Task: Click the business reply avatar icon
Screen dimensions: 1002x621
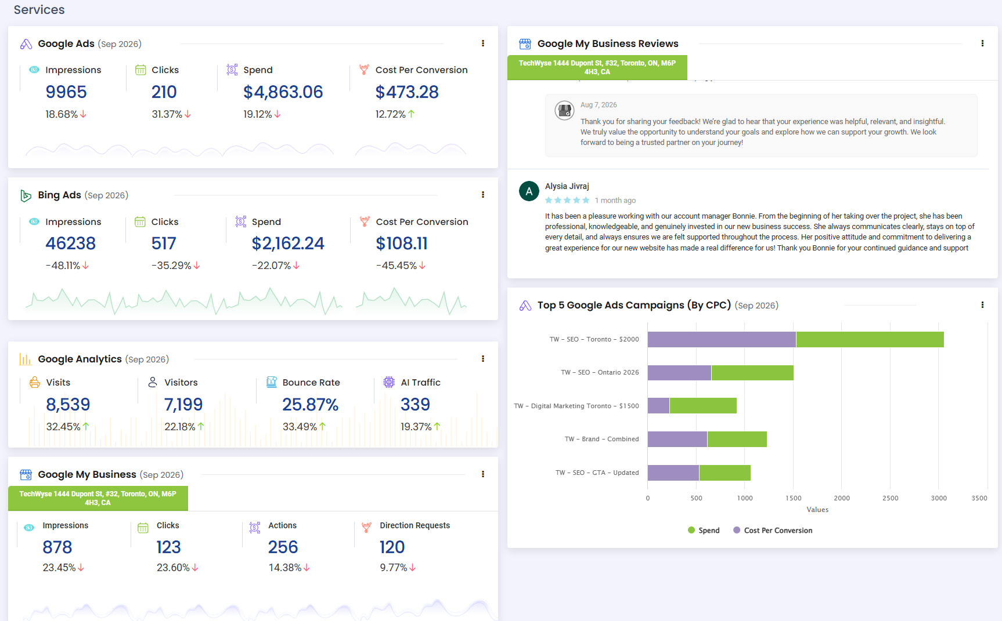Action: coord(564,110)
